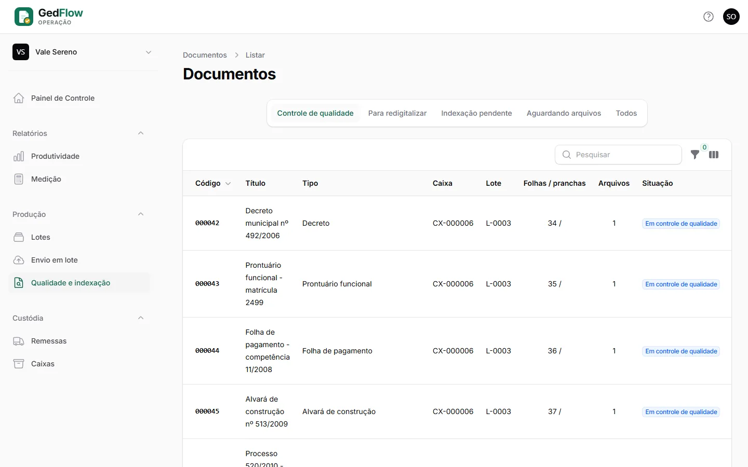The image size is (748, 467).
Task: Open the Vale Sereno tenant dropdown
Action: [x=83, y=52]
